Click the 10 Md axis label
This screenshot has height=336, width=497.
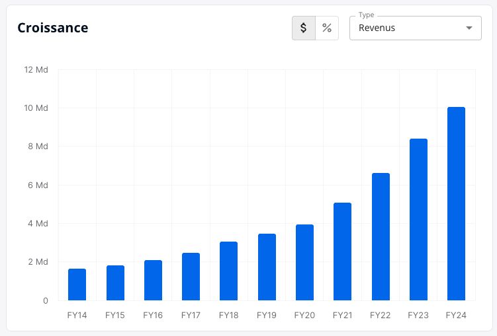(36, 108)
